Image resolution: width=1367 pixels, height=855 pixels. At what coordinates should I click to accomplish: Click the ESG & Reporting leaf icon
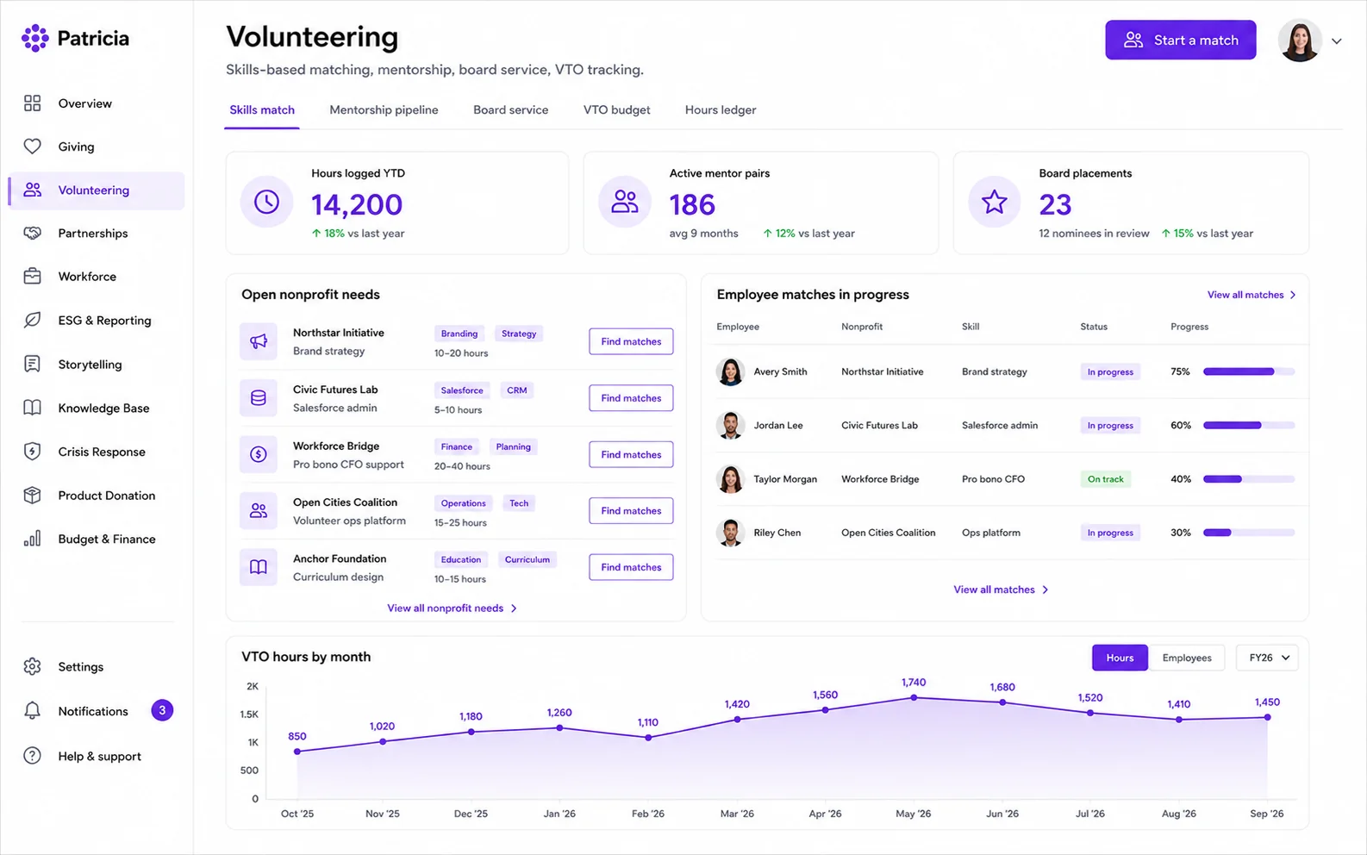32,321
